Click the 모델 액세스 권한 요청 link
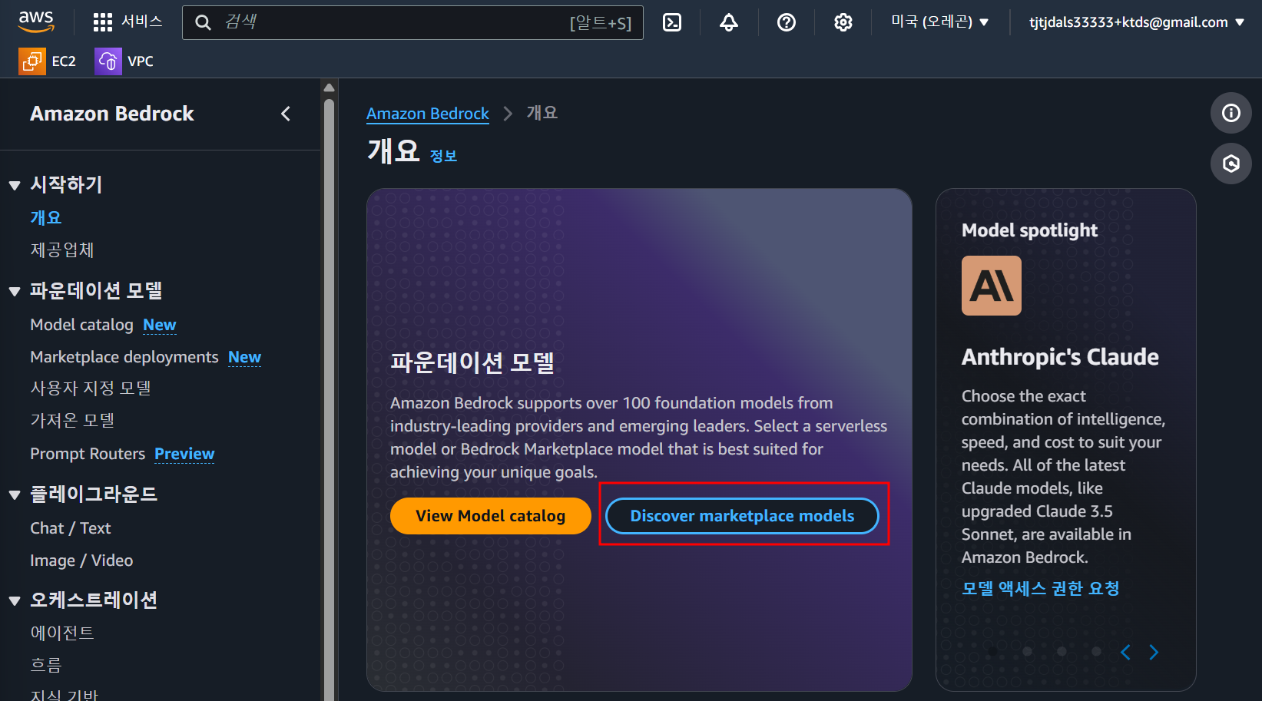The height and width of the screenshot is (701, 1262). (1041, 589)
